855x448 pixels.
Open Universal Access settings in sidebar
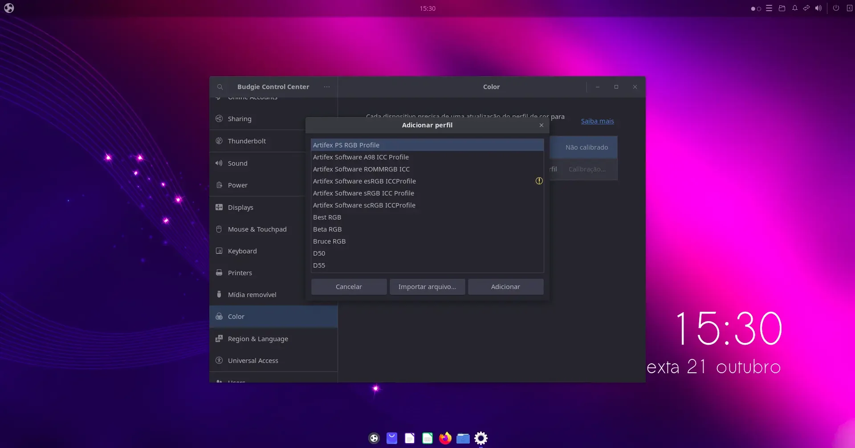tap(273, 360)
